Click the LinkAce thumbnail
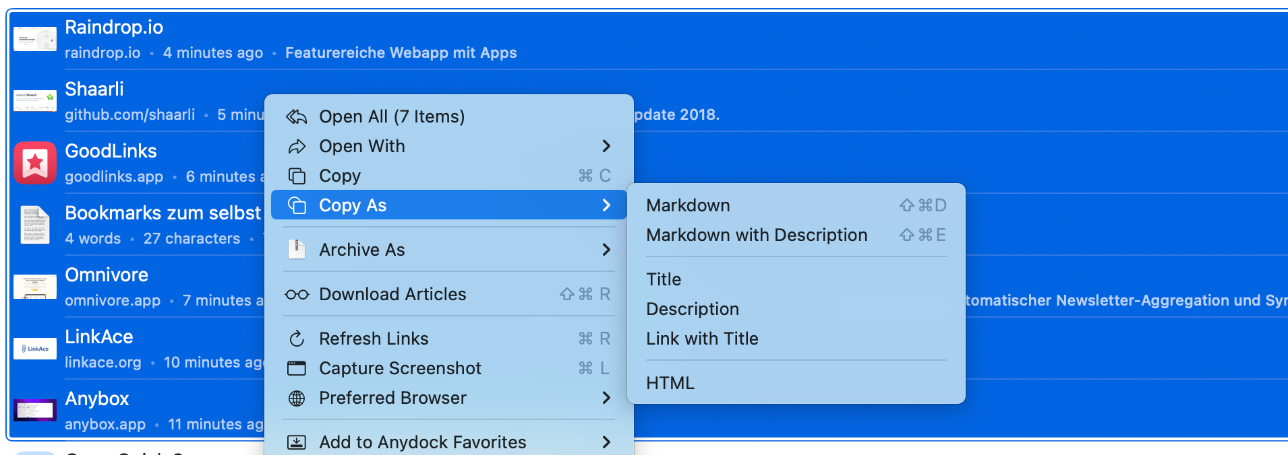 pos(35,349)
